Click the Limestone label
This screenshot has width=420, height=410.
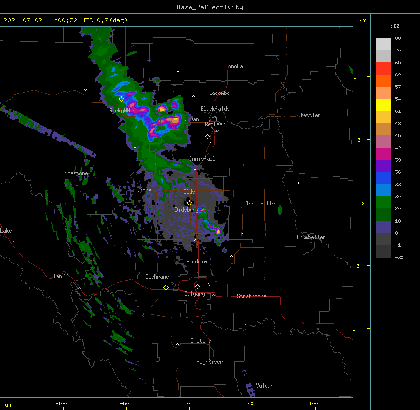point(75,173)
